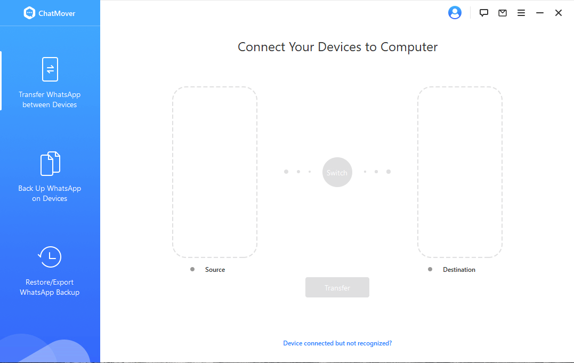The image size is (574, 363).
Task: Click the Source device placeholder
Action: point(215,172)
